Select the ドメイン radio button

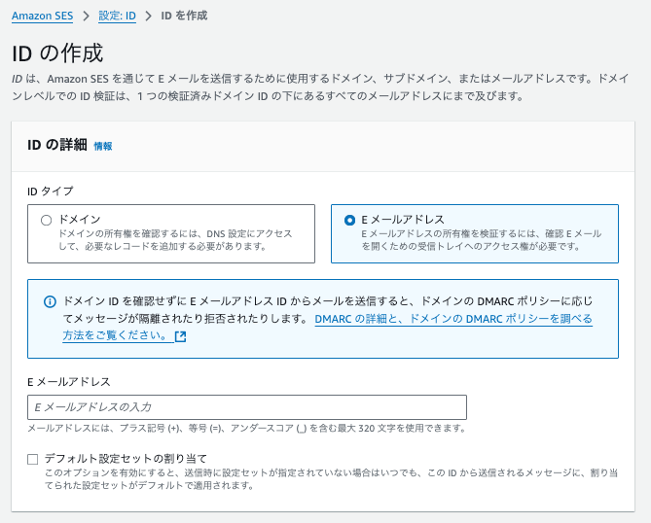click(46, 221)
